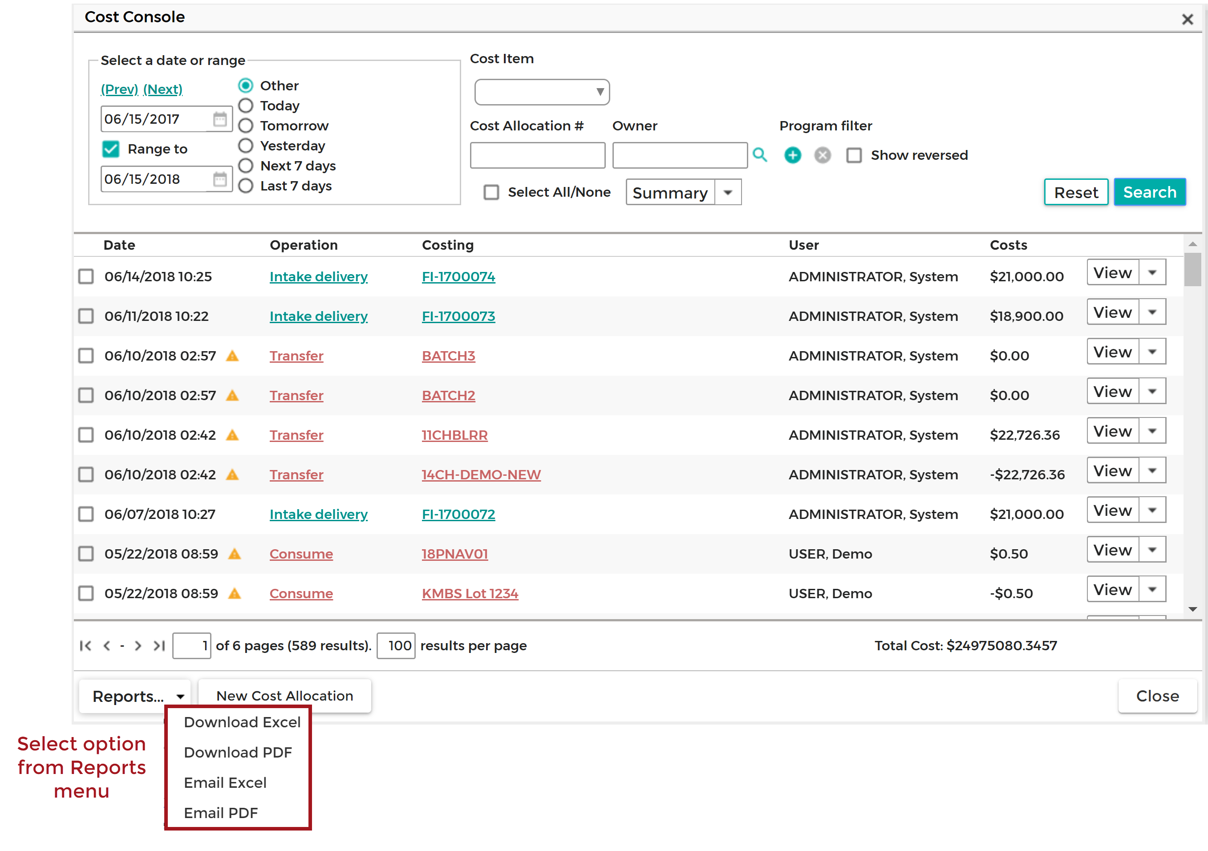Open the FI-1700072 costing link
1208x851 pixels.
click(x=458, y=514)
